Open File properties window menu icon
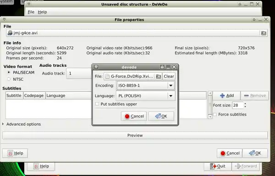The width and height of the screenshot is (275, 176). 4,19
